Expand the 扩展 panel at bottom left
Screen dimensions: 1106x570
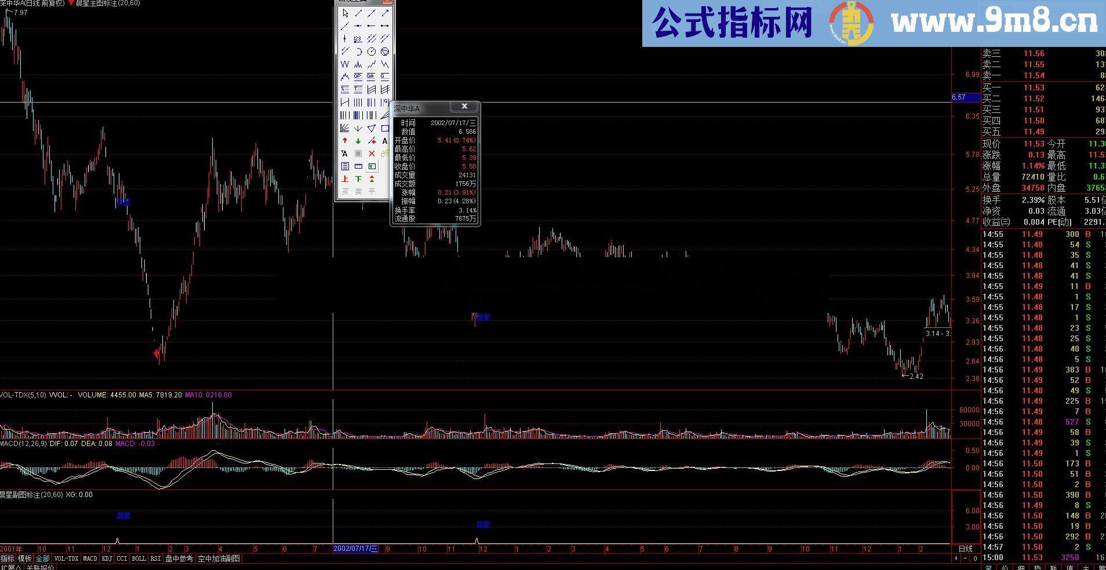12,567
